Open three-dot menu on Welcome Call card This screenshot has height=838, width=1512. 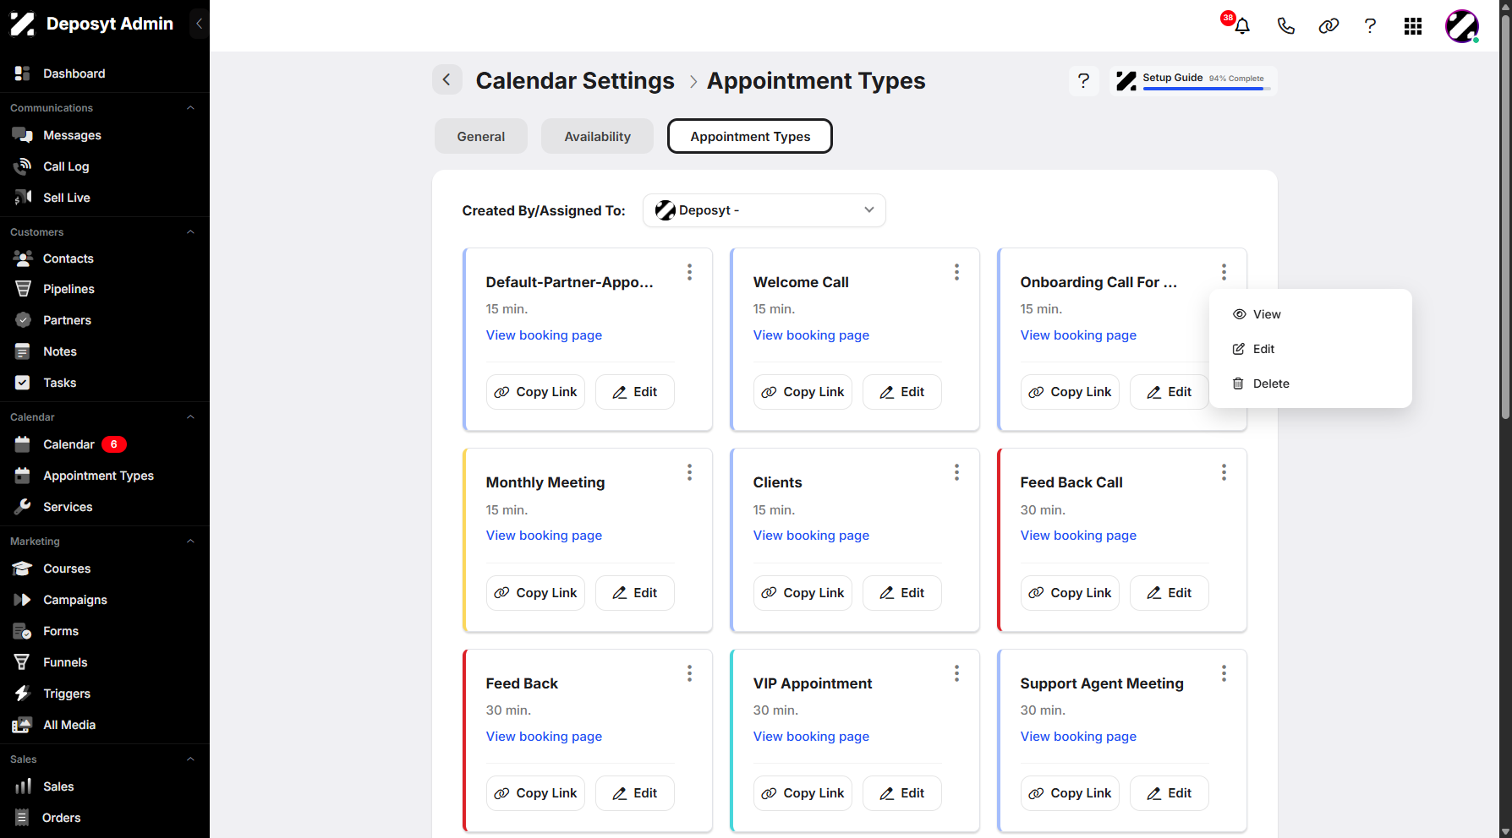956,272
